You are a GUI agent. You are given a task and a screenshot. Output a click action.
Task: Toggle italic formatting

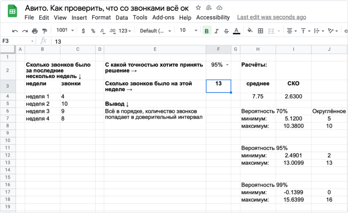click(217, 31)
